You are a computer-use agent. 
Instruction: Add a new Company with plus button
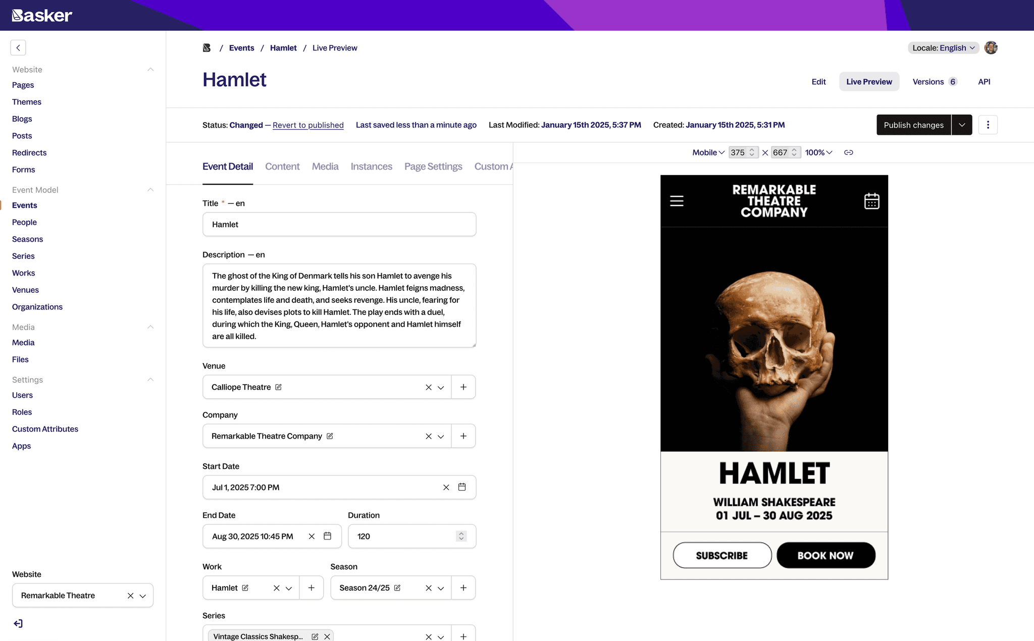tap(463, 436)
